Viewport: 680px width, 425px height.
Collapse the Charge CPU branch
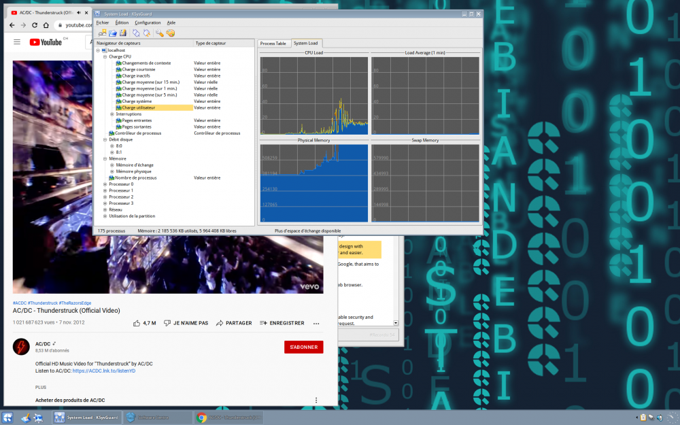point(105,57)
